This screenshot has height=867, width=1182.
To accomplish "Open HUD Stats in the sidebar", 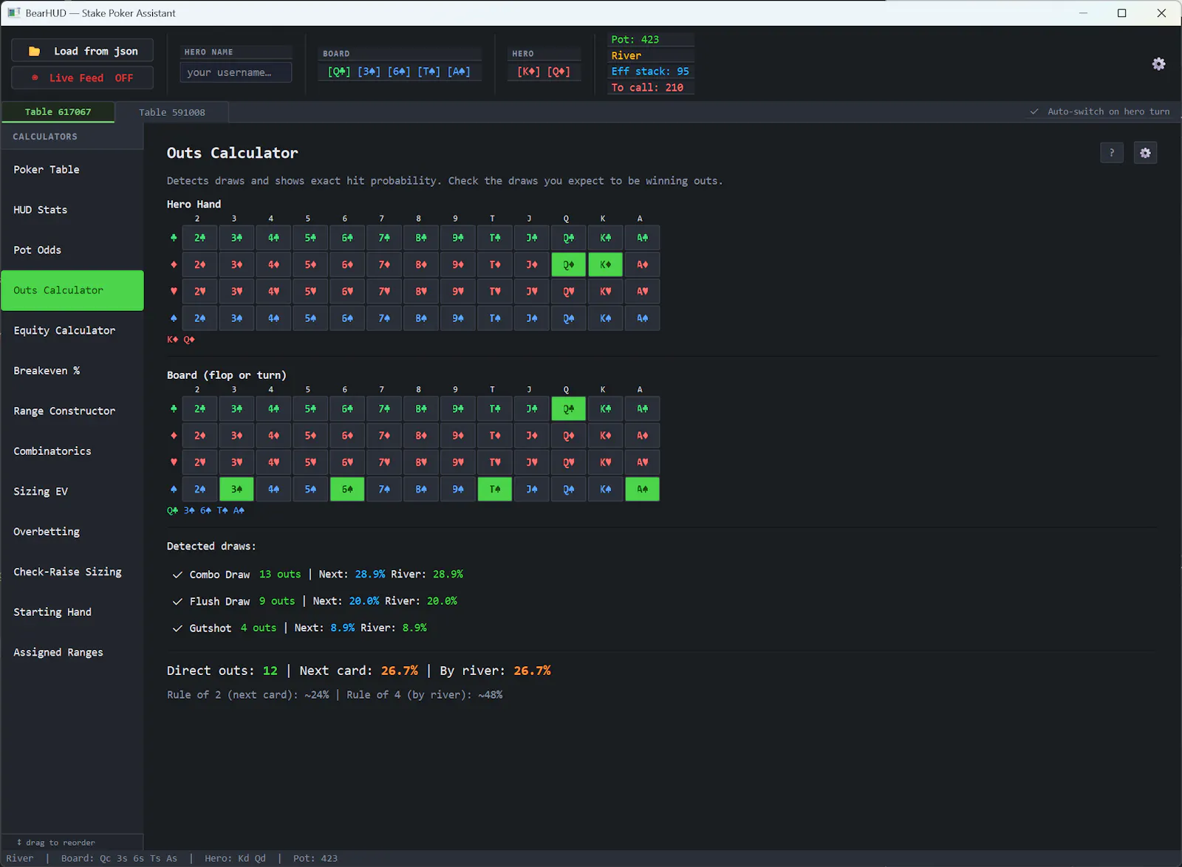I will click(72, 210).
